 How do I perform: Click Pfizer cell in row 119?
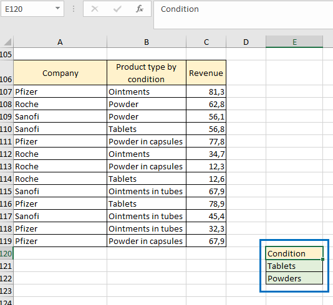click(x=60, y=241)
